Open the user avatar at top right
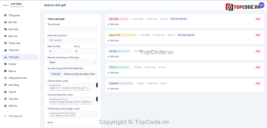 tap(261, 5)
